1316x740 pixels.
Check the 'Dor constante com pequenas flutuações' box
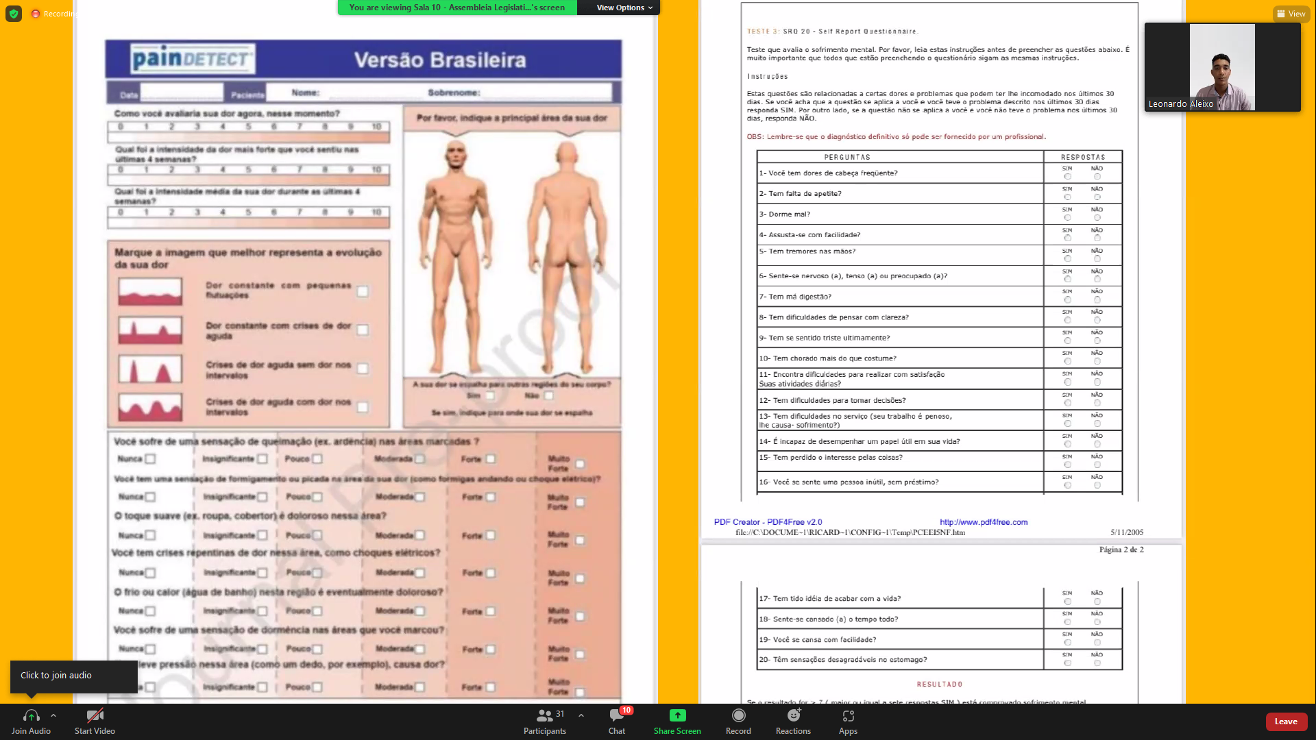pyautogui.click(x=363, y=291)
